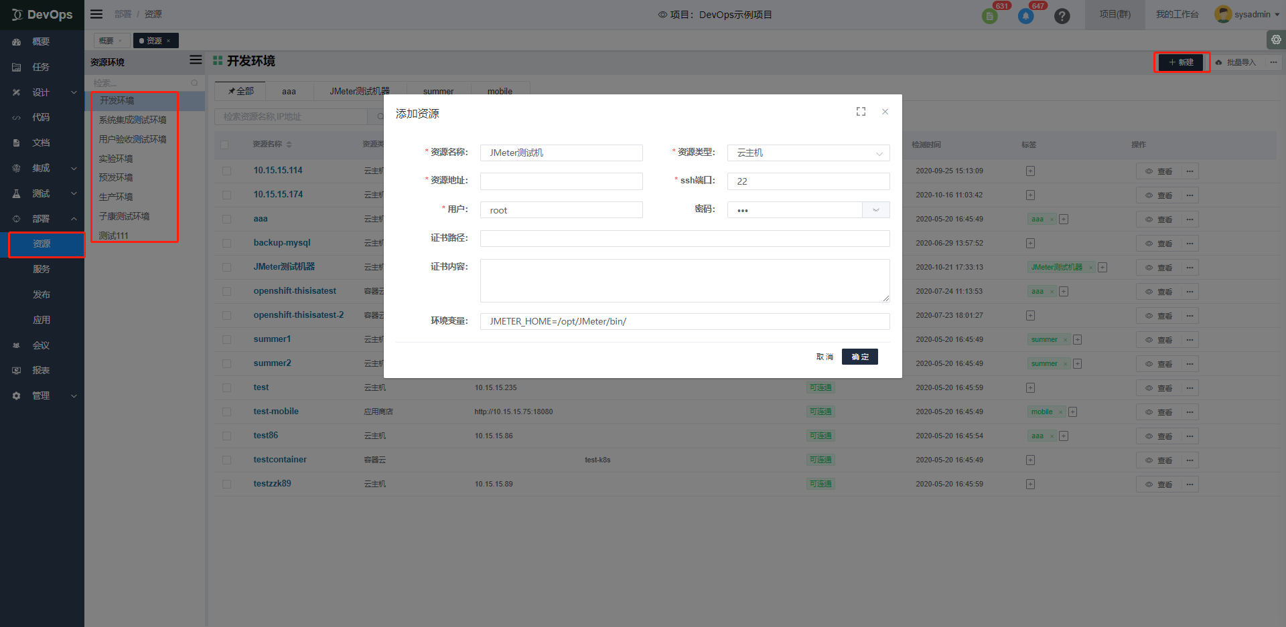Open the openshift-thisisatest resource link
The image size is (1286, 627).
click(295, 291)
